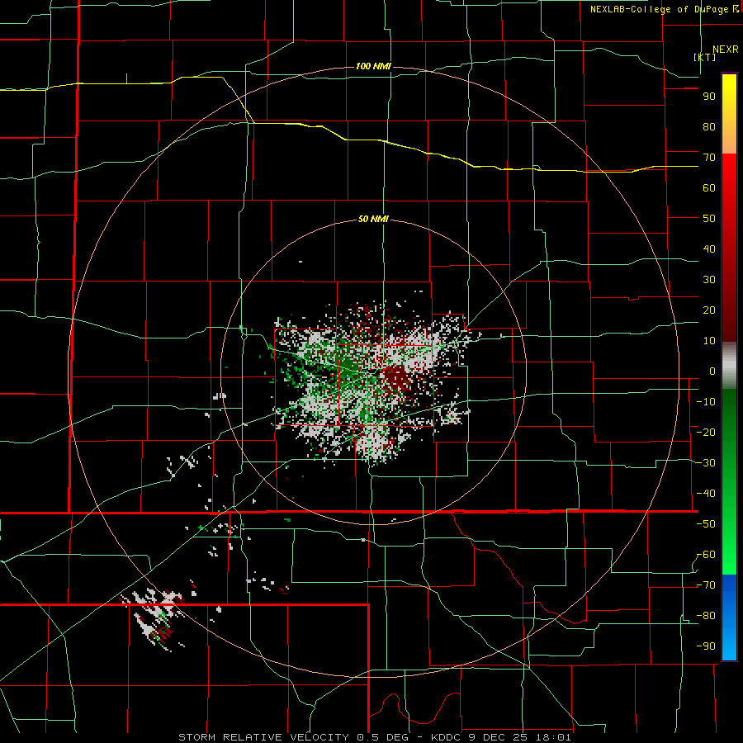This screenshot has height=743, width=743.
Task: Click the KDDC station identifier in the footer
Action: pyautogui.click(x=447, y=737)
